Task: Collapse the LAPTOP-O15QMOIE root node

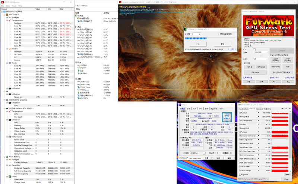Action: click(x=2, y=12)
